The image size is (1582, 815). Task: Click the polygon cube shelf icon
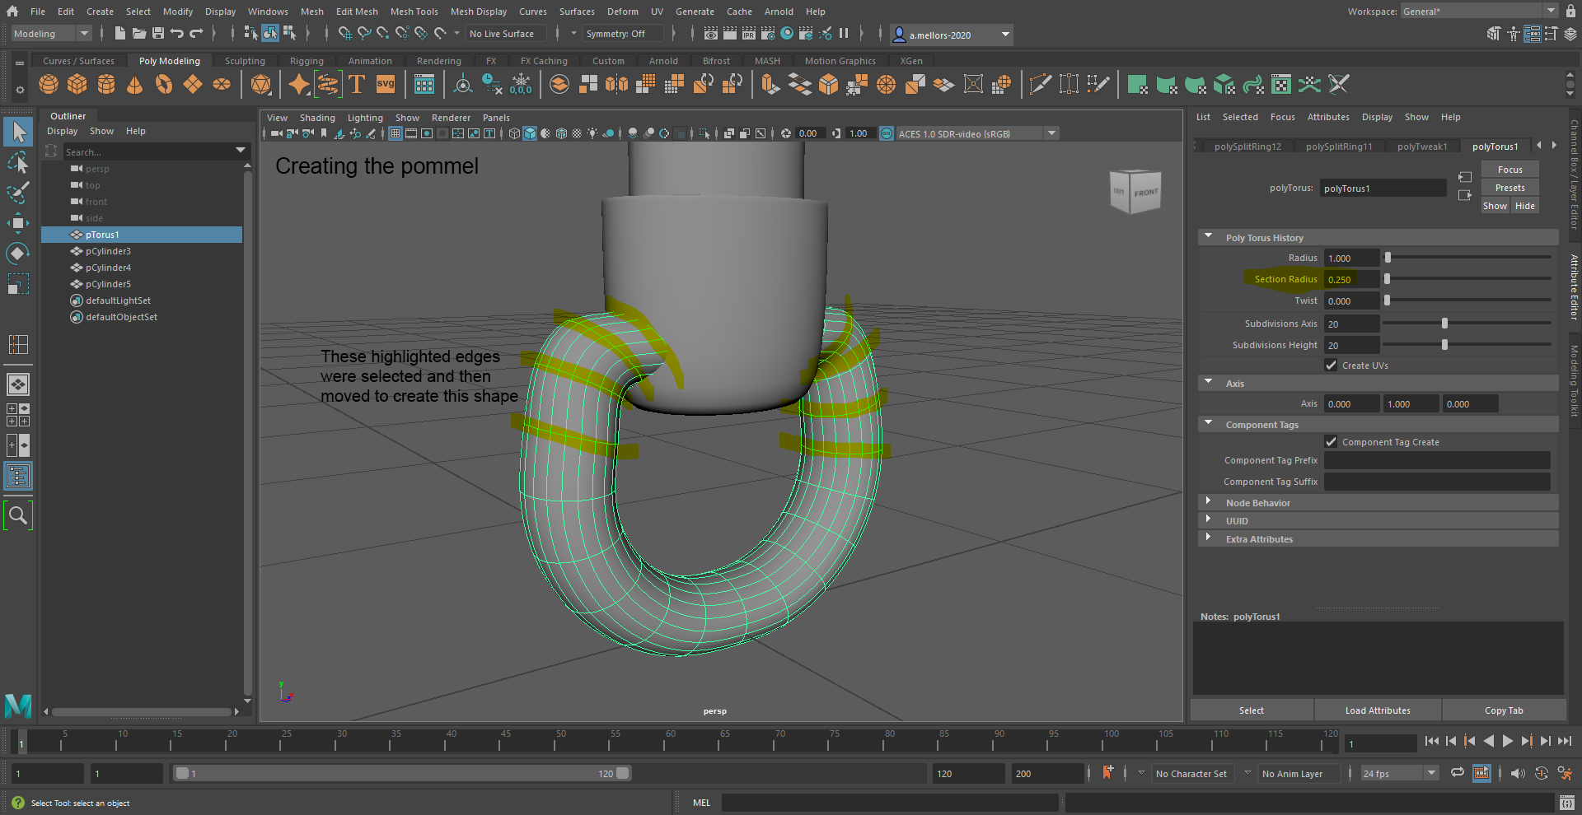(77, 84)
